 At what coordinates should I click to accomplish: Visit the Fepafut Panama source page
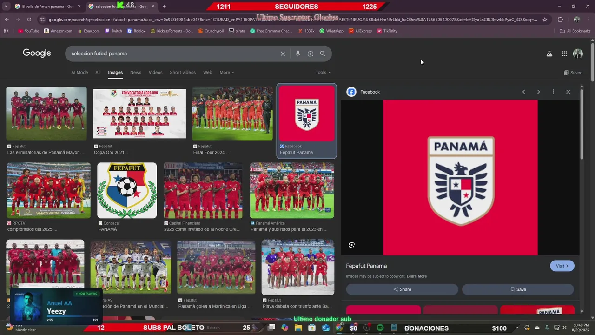562,266
